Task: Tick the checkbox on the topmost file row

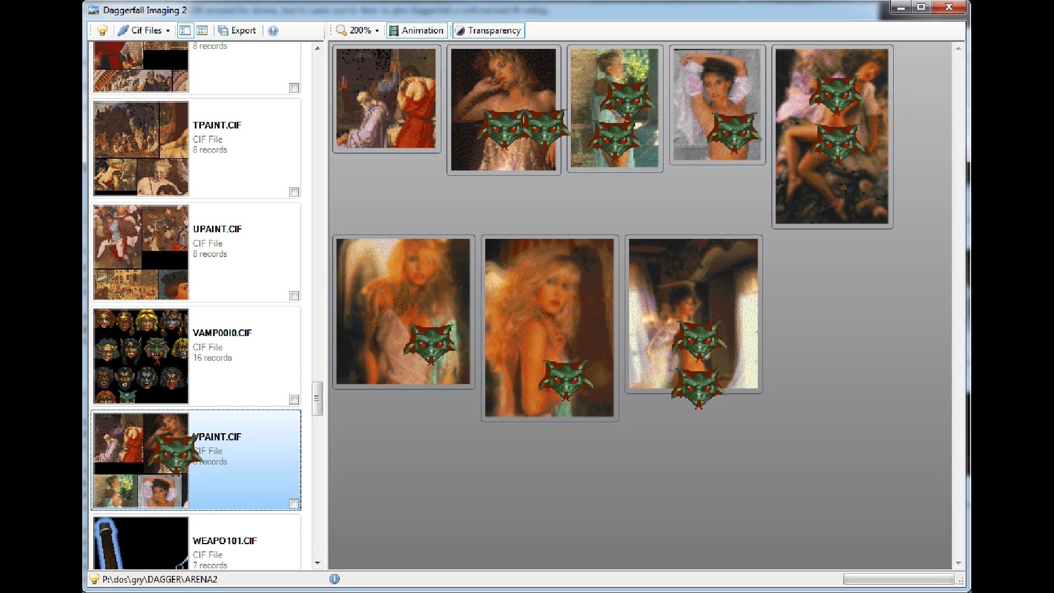Action: (294, 88)
